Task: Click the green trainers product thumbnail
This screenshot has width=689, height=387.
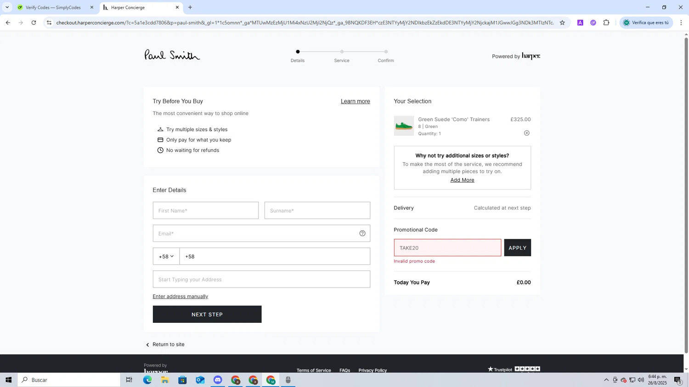Action: tap(404, 126)
